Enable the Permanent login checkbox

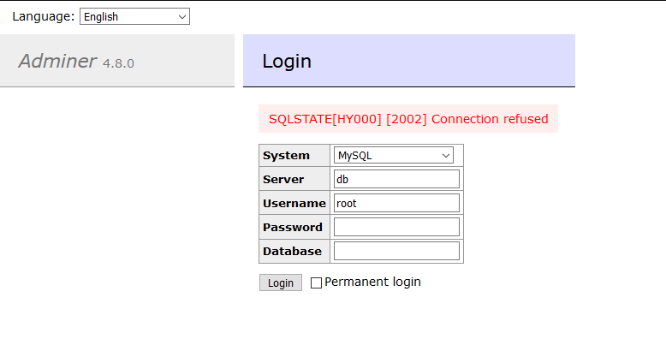pyautogui.click(x=316, y=283)
